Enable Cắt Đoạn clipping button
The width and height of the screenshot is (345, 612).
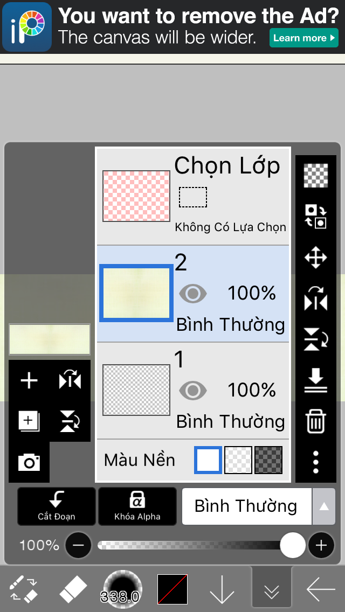tap(56, 506)
